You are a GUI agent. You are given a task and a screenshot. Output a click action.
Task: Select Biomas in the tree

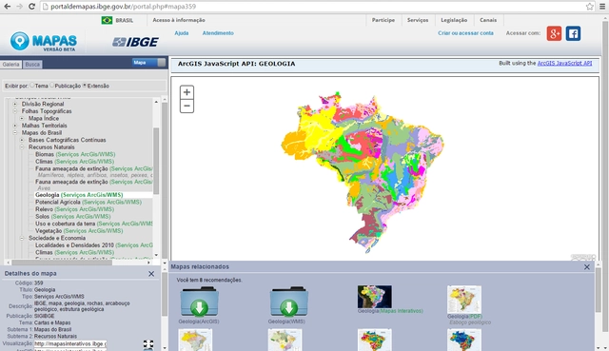(75, 154)
